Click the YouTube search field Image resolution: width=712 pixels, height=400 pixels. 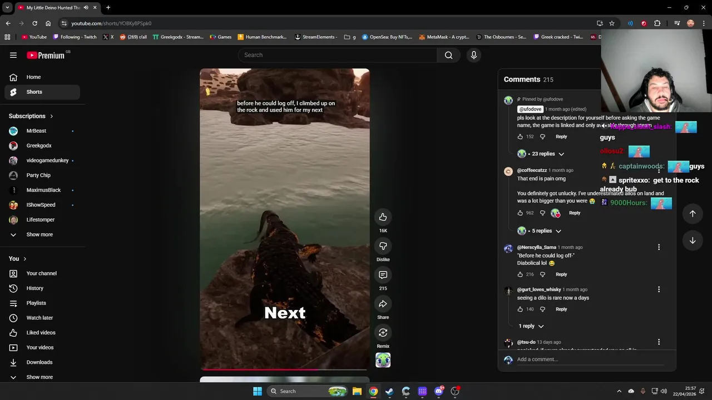(x=338, y=55)
